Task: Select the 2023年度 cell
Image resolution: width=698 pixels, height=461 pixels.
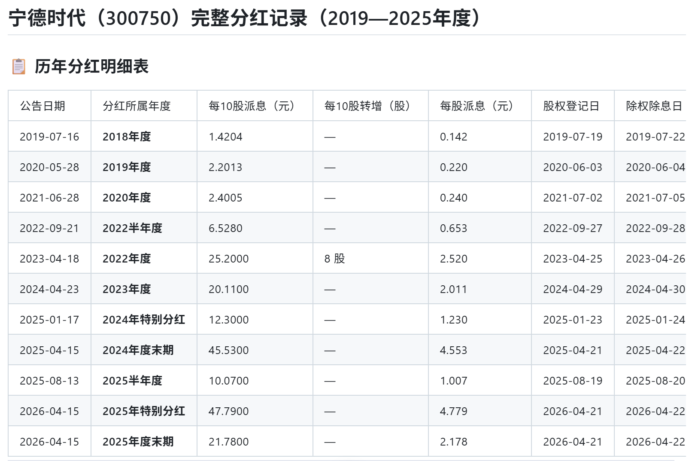Action: tap(127, 289)
